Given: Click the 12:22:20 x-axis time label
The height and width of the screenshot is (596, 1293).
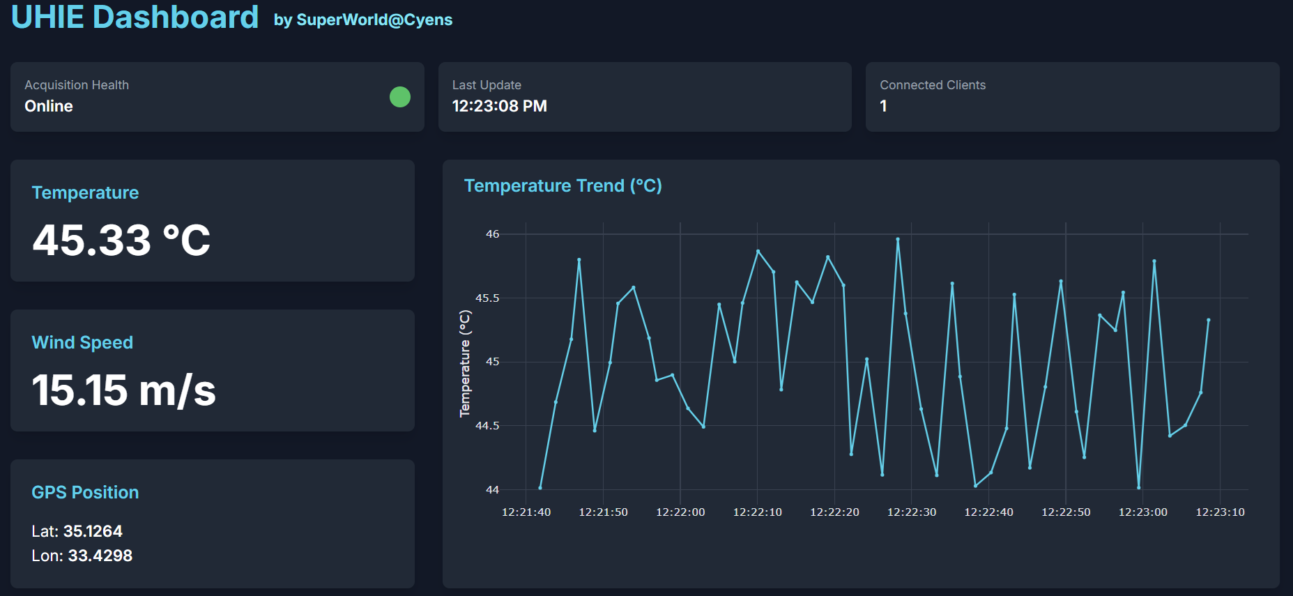Looking at the screenshot, I should tap(834, 512).
